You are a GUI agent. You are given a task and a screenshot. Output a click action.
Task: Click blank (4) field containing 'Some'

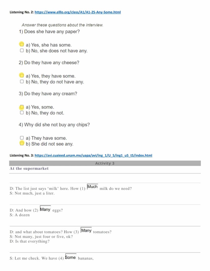tap(71, 257)
